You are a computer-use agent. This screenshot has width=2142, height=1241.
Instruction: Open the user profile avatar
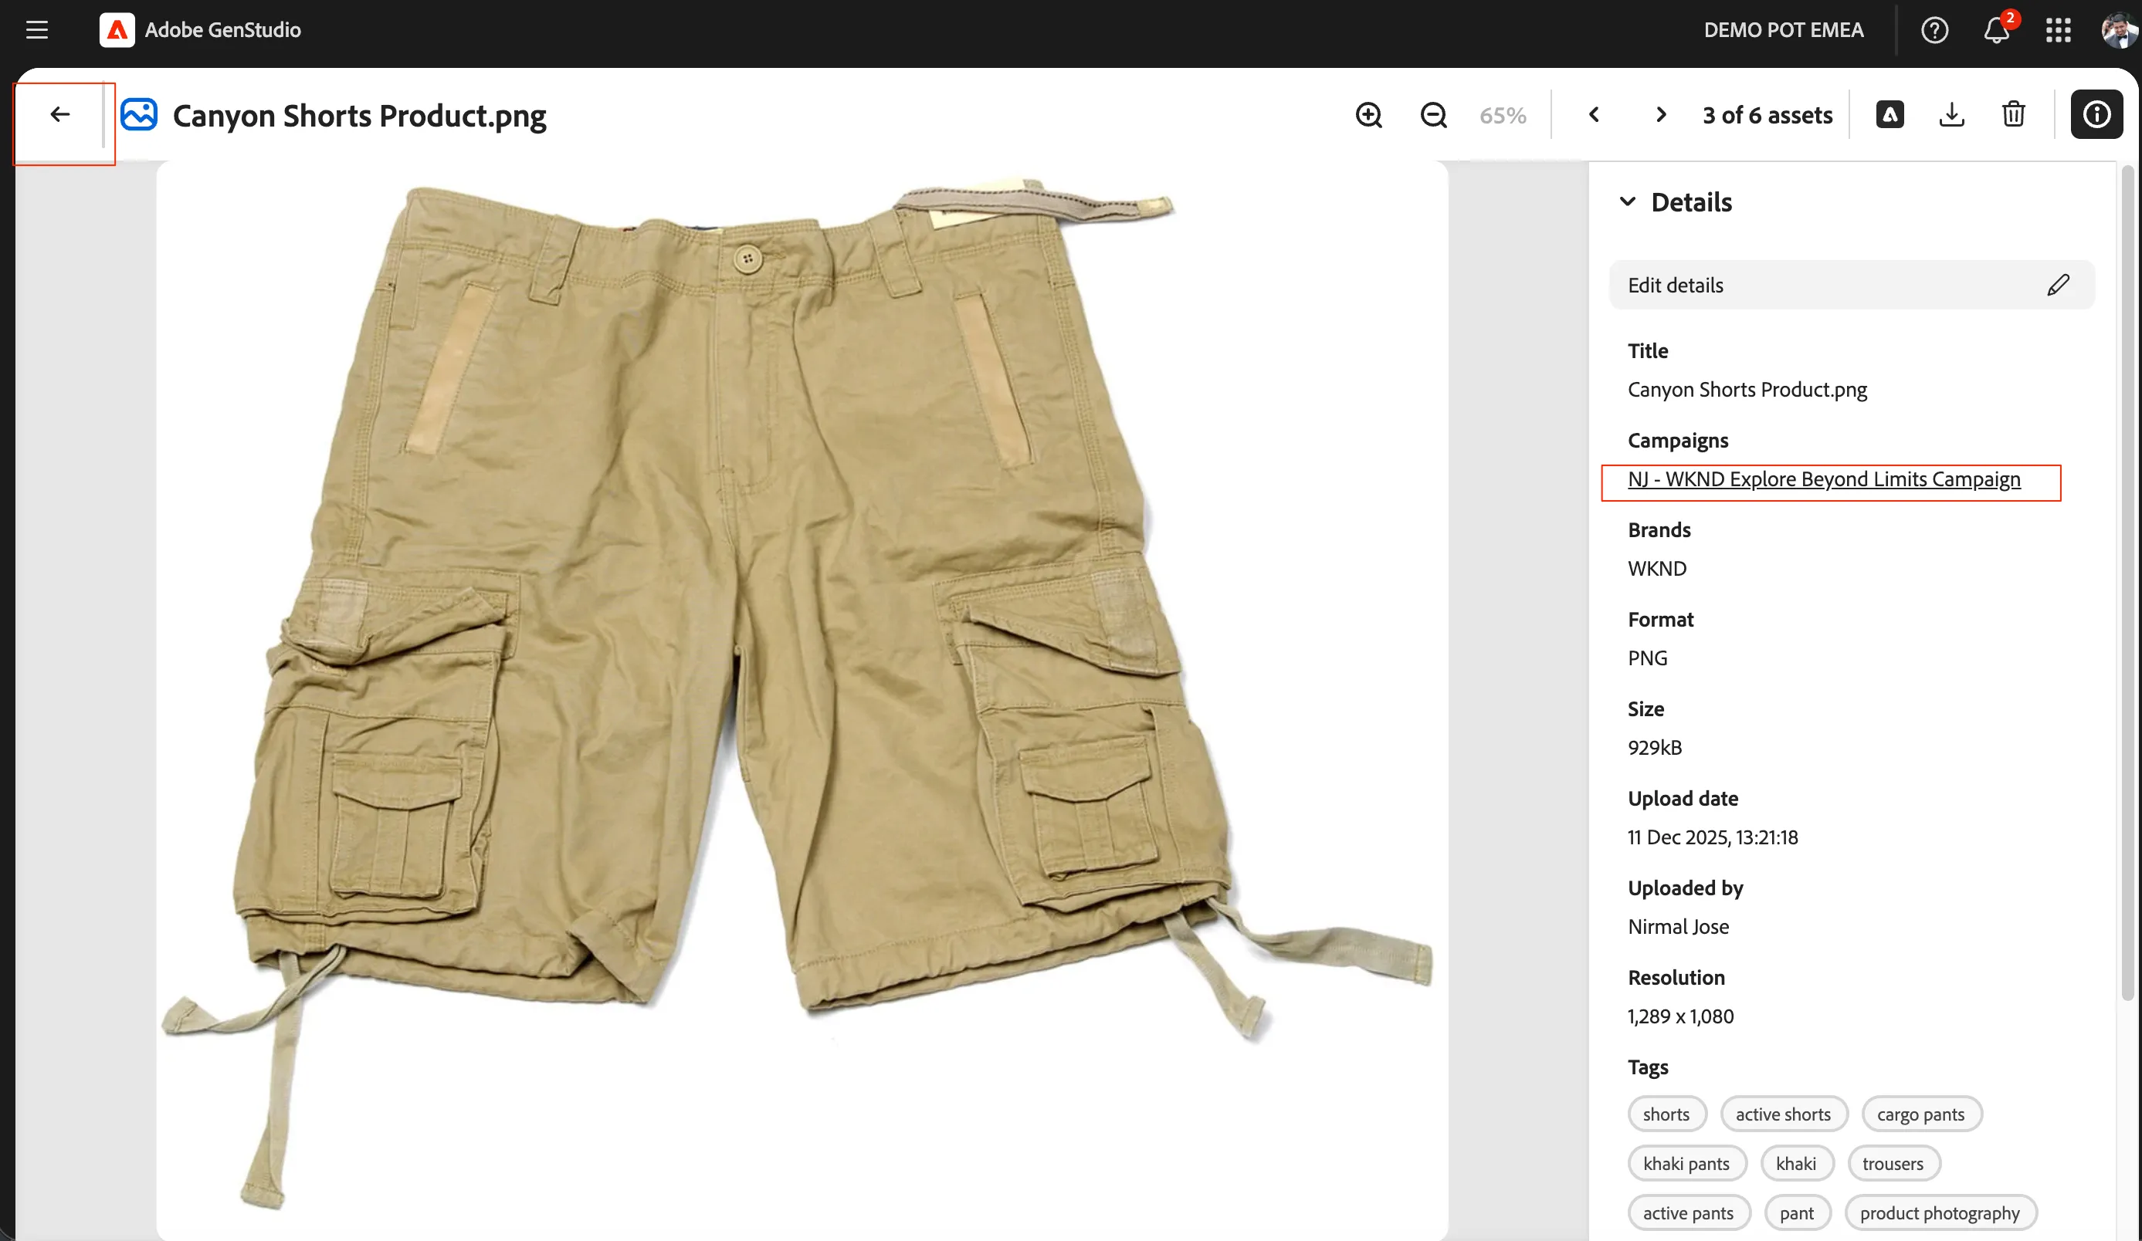pyautogui.click(x=2118, y=31)
